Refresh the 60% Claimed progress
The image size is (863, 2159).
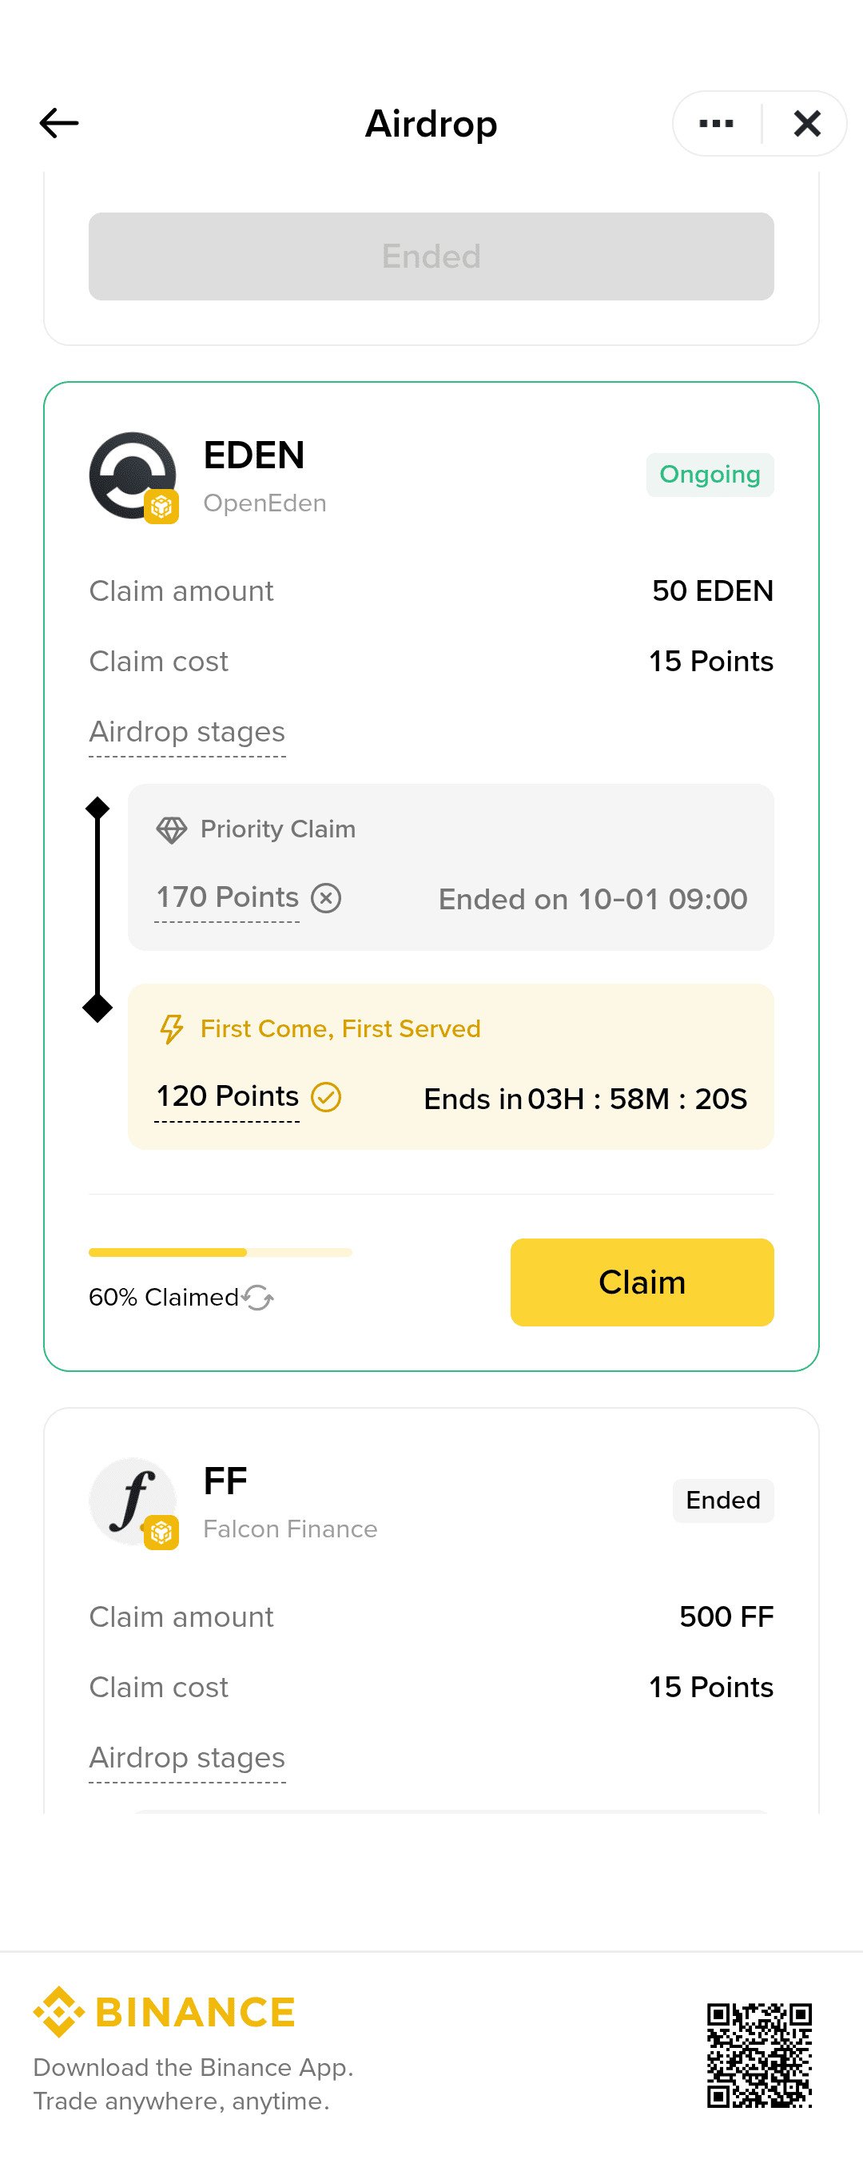tap(258, 1298)
